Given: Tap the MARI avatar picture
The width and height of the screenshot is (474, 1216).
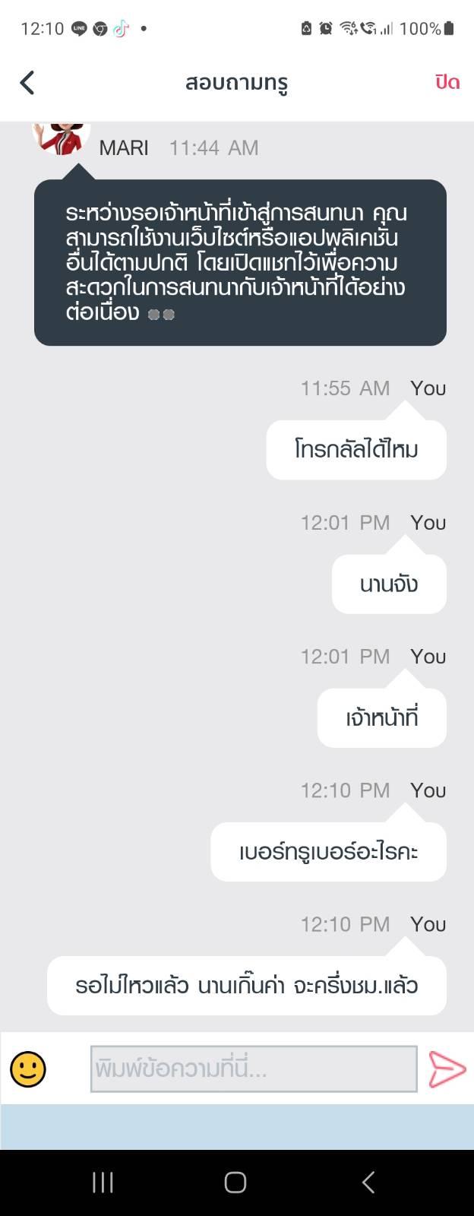Looking at the screenshot, I should point(61,138).
